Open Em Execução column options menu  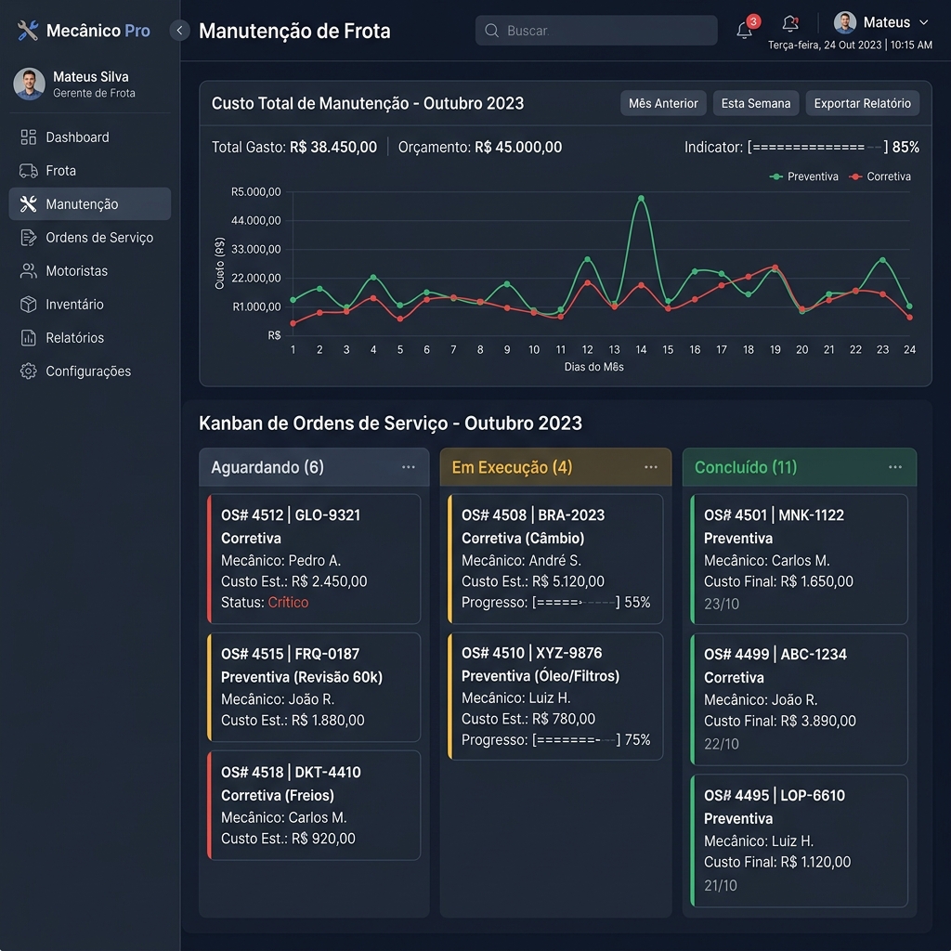coord(651,467)
